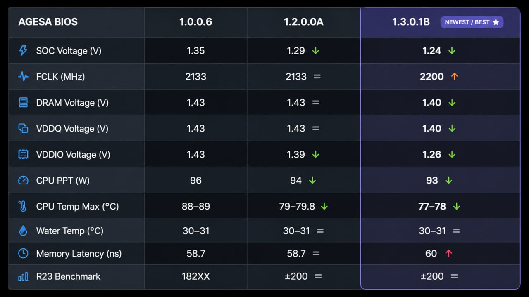The width and height of the screenshot is (529, 297).
Task: Click the SOC Voltage lightning bolt icon
Action: tap(24, 51)
